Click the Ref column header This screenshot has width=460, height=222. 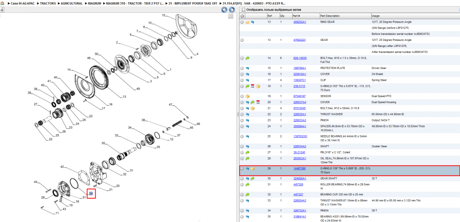point(273,16)
